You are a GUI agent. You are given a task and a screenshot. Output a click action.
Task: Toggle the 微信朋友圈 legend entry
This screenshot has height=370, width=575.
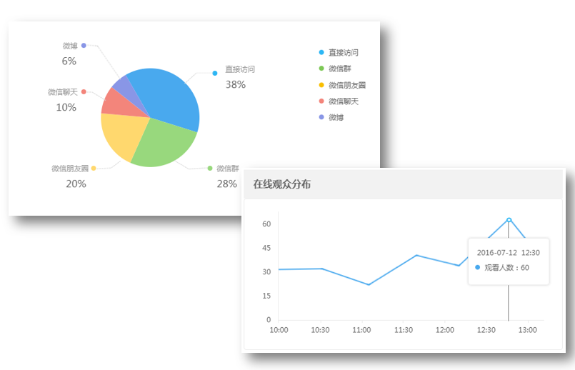342,85
